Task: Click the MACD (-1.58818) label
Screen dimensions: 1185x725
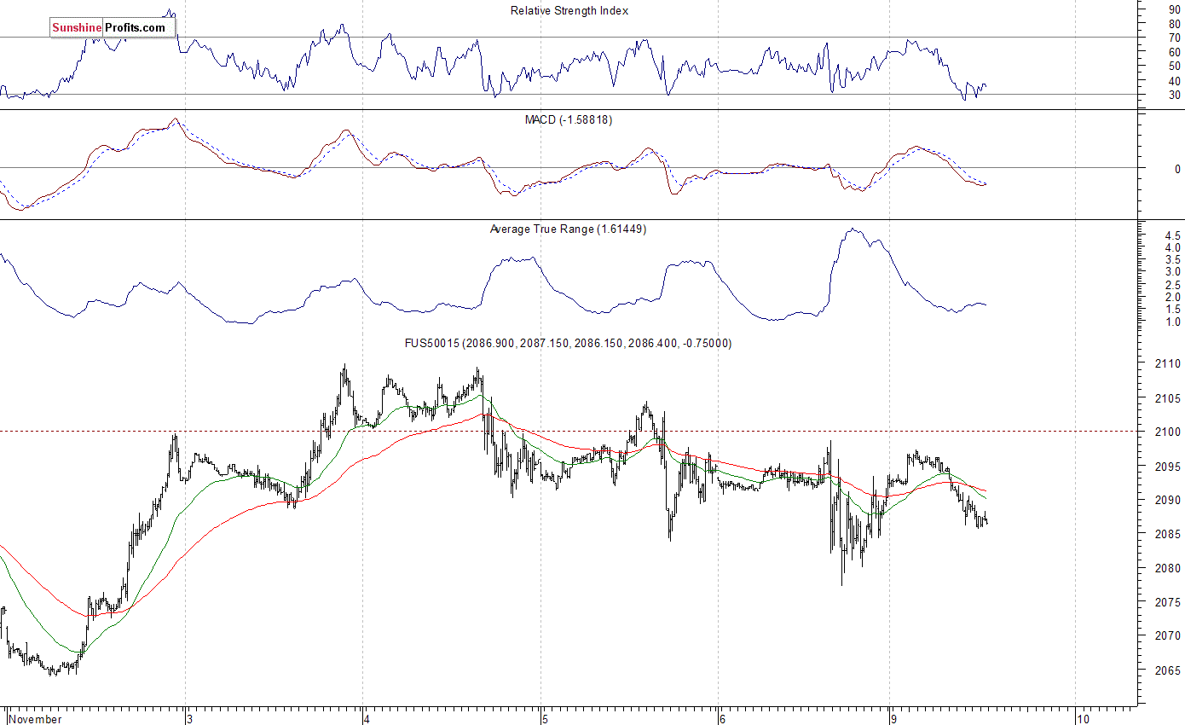Action: point(568,120)
